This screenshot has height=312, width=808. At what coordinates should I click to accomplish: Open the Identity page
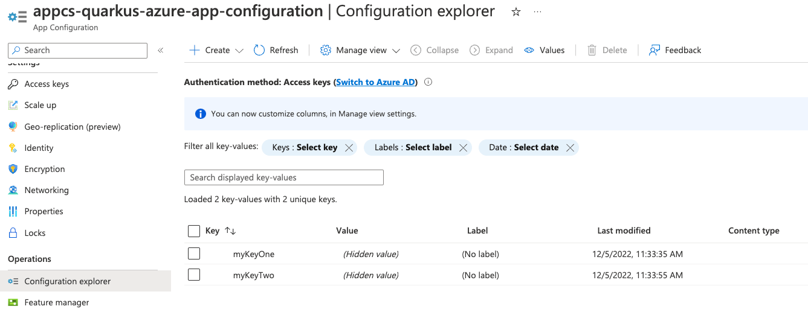click(x=39, y=148)
